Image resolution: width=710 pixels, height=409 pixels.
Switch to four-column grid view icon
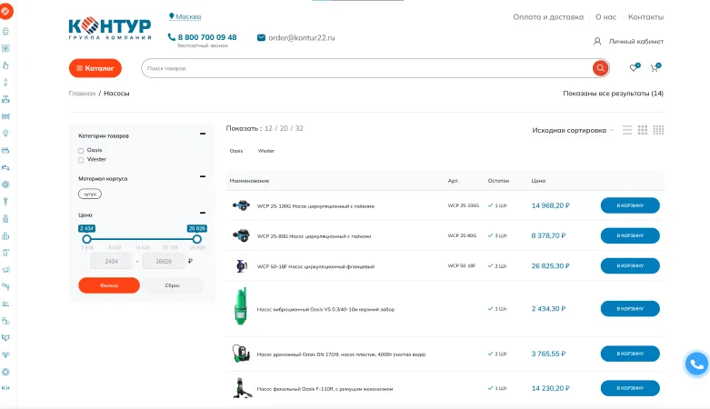coord(658,130)
